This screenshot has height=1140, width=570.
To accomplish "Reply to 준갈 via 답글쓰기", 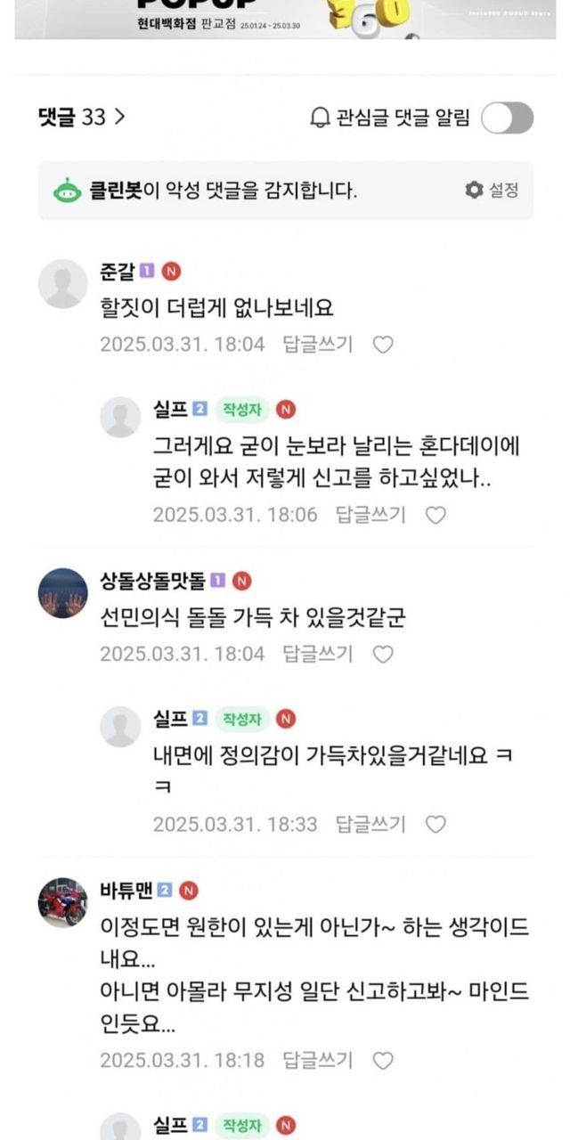I will 318,345.
